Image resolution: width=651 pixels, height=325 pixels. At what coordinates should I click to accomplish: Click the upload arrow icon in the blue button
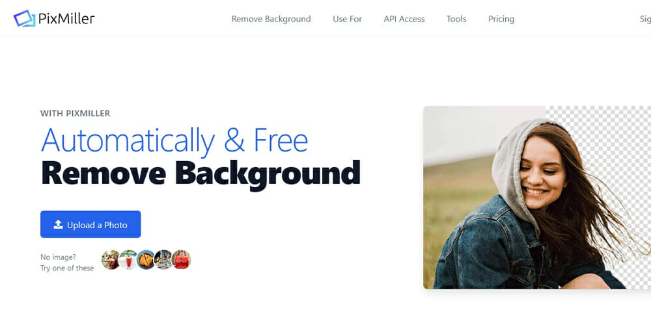(x=58, y=225)
